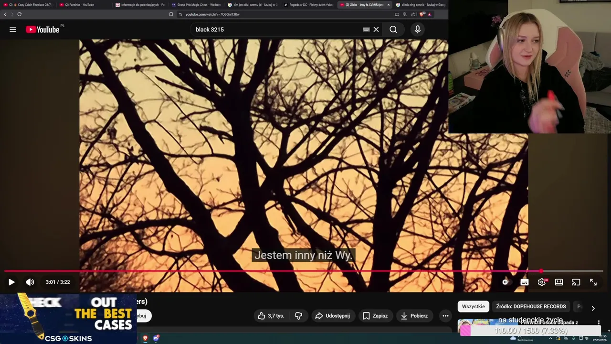
Task: Grab the red progress scrubber dot
Action: coord(541,271)
